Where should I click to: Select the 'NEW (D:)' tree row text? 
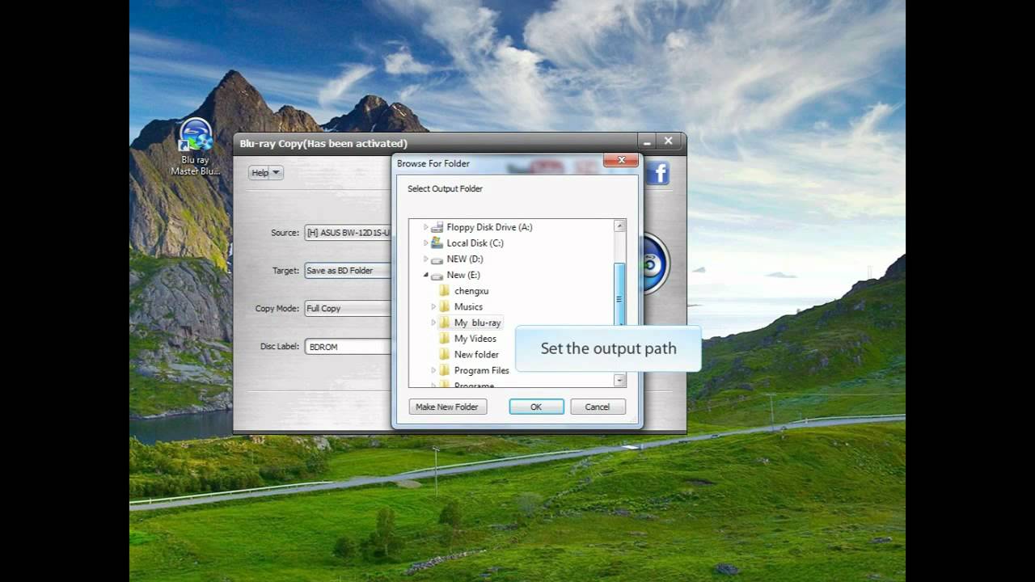[465, 259]
